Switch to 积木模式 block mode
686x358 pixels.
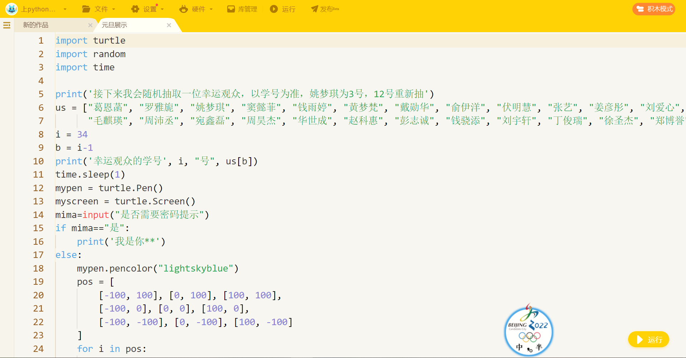(654, 9)
